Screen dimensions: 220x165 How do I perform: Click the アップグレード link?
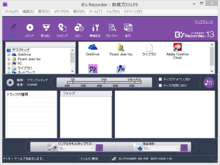click(204, 22)
